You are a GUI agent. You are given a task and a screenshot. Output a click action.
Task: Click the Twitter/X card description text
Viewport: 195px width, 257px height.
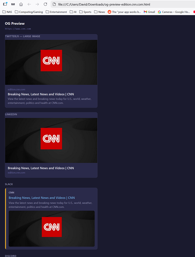coord(49,101)
